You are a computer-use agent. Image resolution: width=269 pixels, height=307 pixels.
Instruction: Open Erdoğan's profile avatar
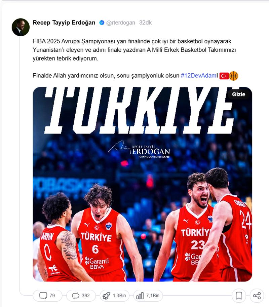[21, 27]
